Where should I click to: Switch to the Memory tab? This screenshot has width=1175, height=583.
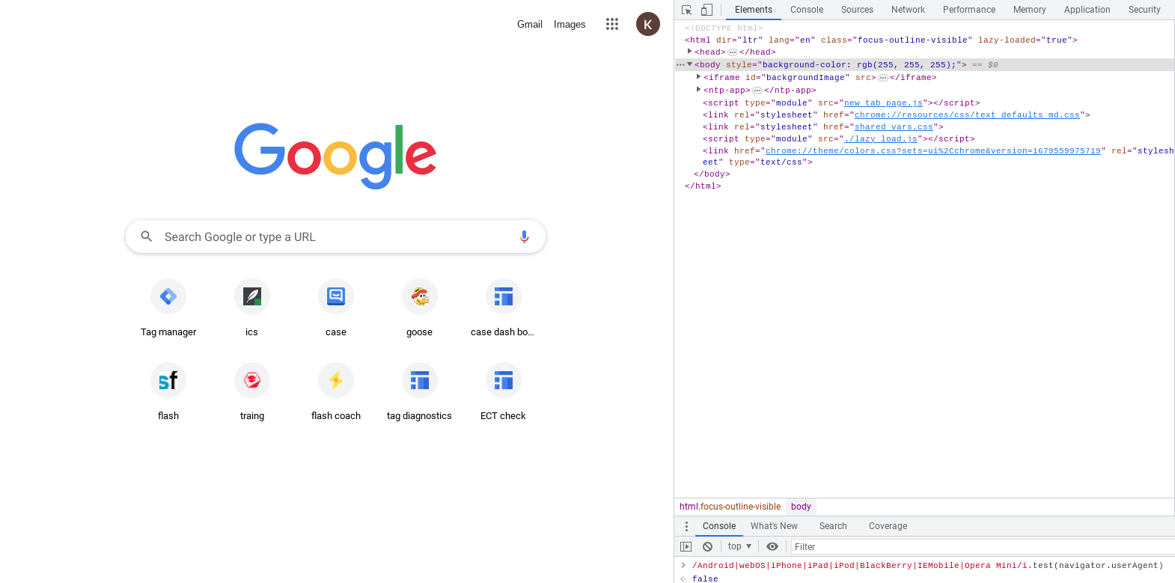tap(1030, 10)
